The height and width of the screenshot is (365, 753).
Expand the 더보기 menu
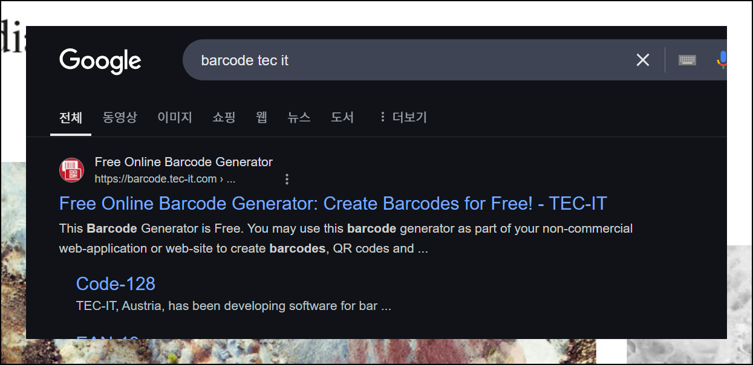click(403, 117)
